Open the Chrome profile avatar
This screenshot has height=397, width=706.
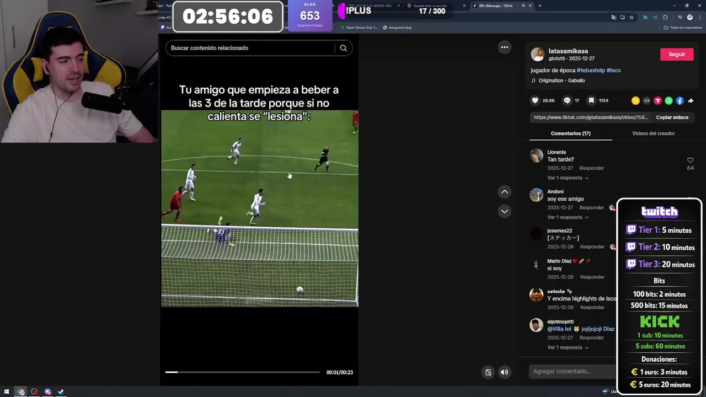click(689, 17)
